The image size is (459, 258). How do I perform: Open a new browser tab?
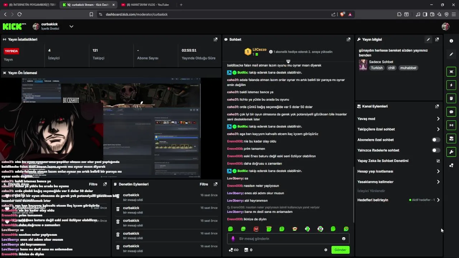pyautogui.click(x=181, y=5)
